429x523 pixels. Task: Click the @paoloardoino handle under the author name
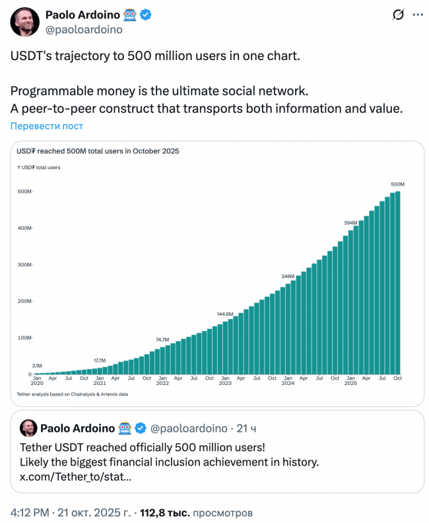83,29
